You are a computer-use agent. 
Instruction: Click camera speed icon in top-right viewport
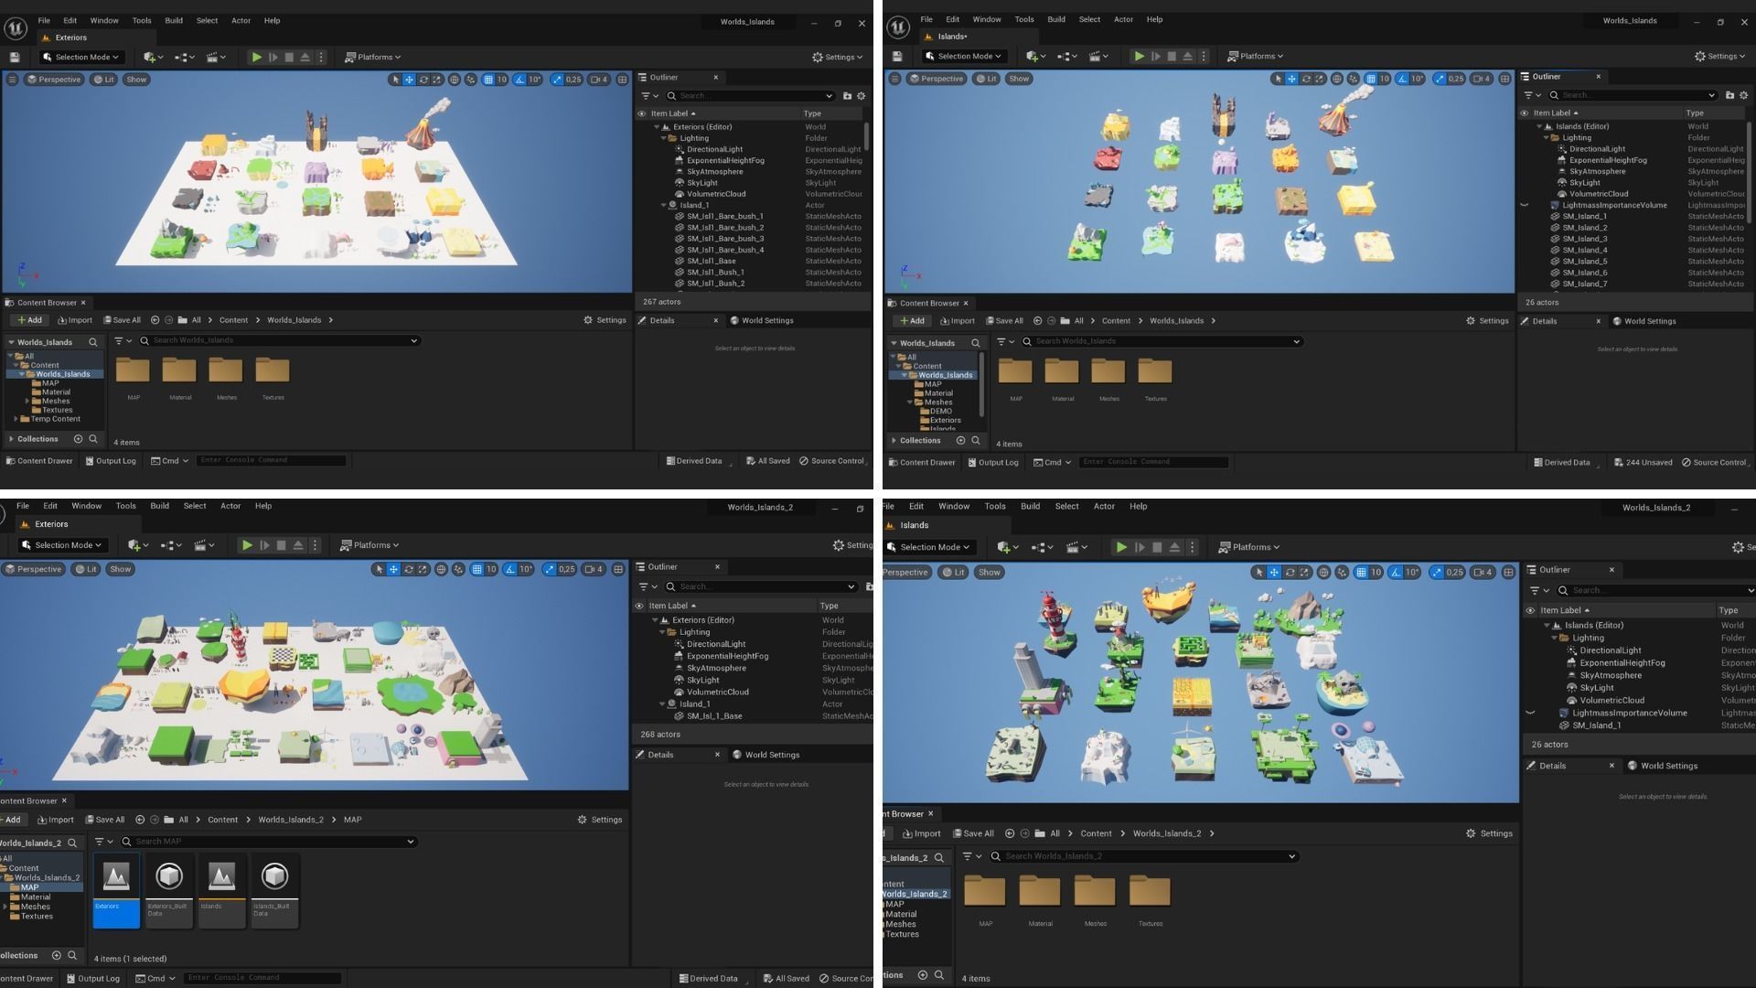pyautogui.click(x=1482, y=79)
